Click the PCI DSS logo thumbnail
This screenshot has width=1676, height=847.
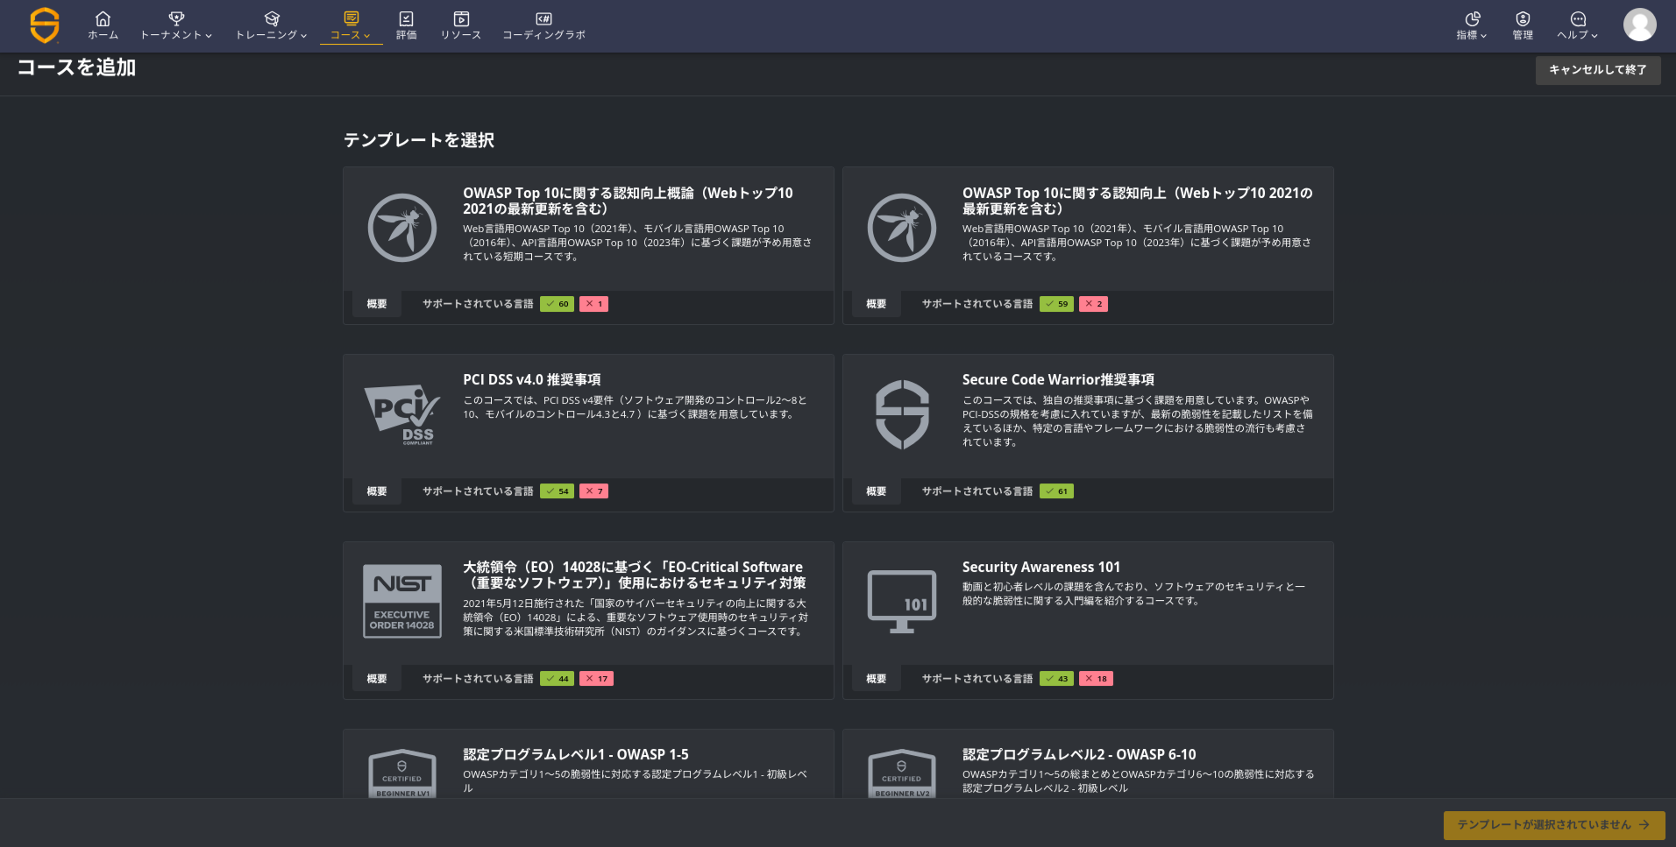(x=402, y=415)
